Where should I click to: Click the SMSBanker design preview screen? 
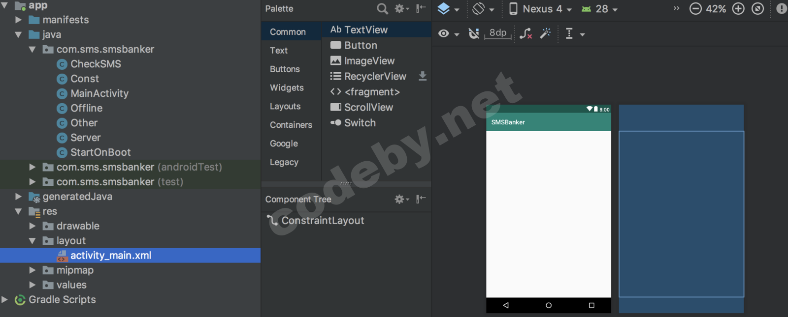click(x=549, y=209)
